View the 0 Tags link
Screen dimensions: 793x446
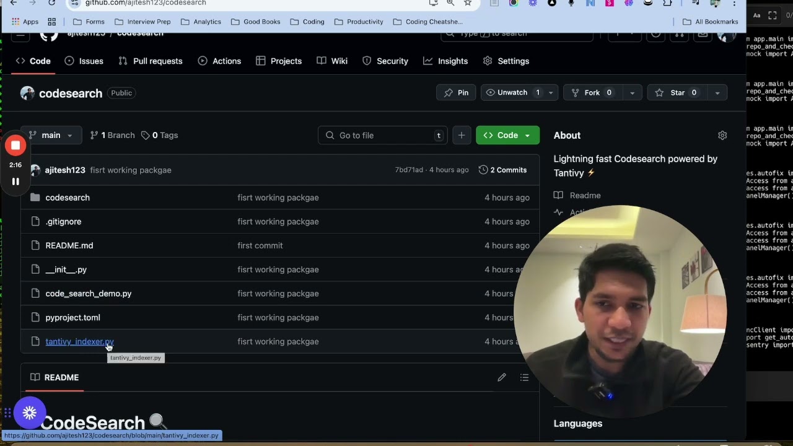pyautogui.click(x=160, y=135)
